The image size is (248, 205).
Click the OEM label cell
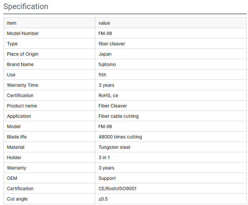[12, 178]
